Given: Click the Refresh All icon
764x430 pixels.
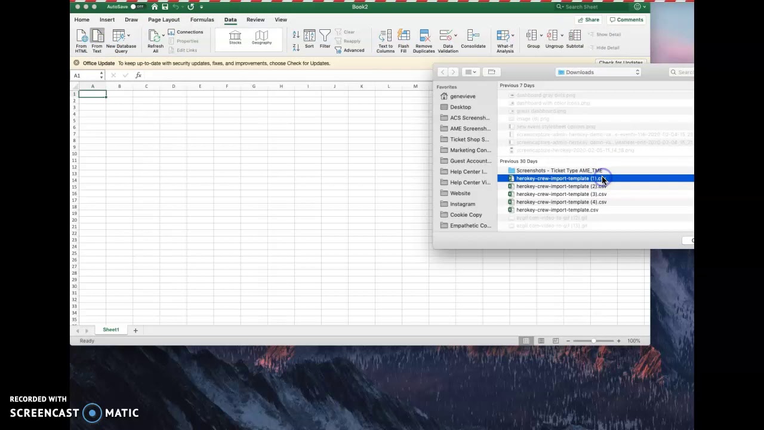Looking at the screenshot, I should coord(155,41).
